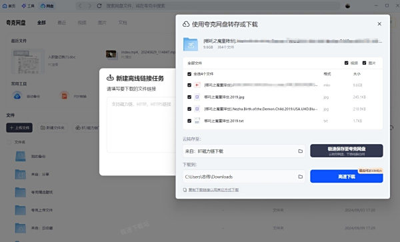Click the blue torrent folder icon
This screenshot has width=400, height=242.
[191, 44]
